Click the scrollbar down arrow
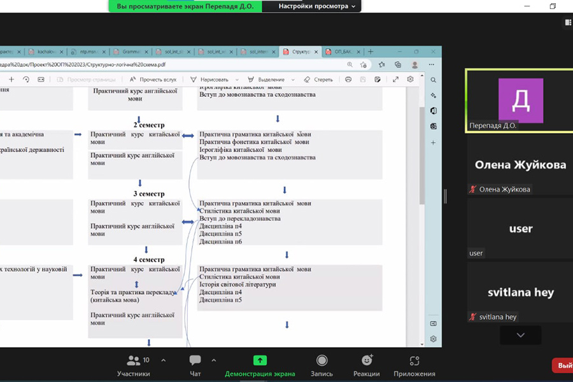The image size is (573, 382). click(421, 344)
